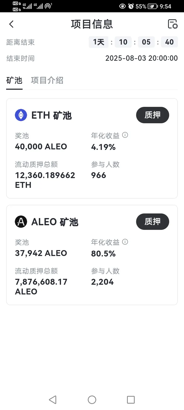Tap the ALEO coin logo
The width and height of the screenshot is (184, 410).
click(21, 222)
